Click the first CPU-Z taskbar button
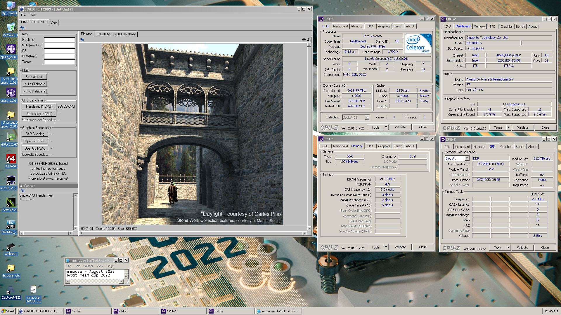The width and height of the screenshot is (561, 315). (89, 311)
